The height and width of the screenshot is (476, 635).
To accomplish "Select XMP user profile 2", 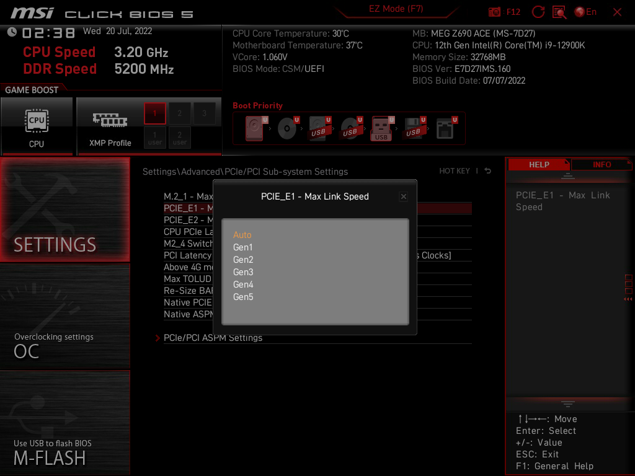I will 179,138.
